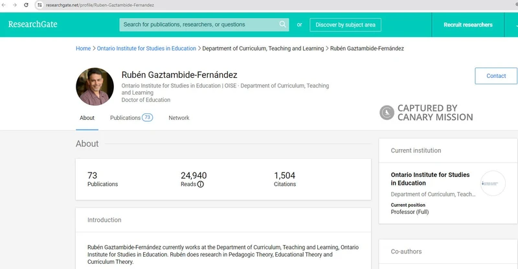Click the Doctor of Education degree text

point(146,100)
